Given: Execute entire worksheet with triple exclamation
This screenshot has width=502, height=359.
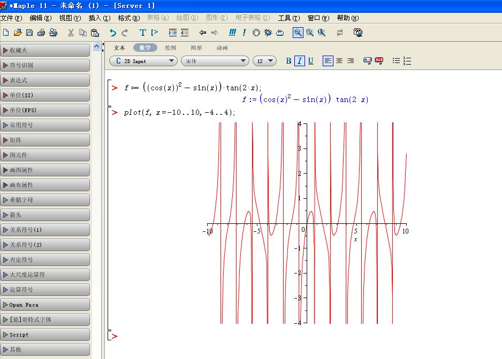Looking at the screenshot, I should click(x=232, y=32).
